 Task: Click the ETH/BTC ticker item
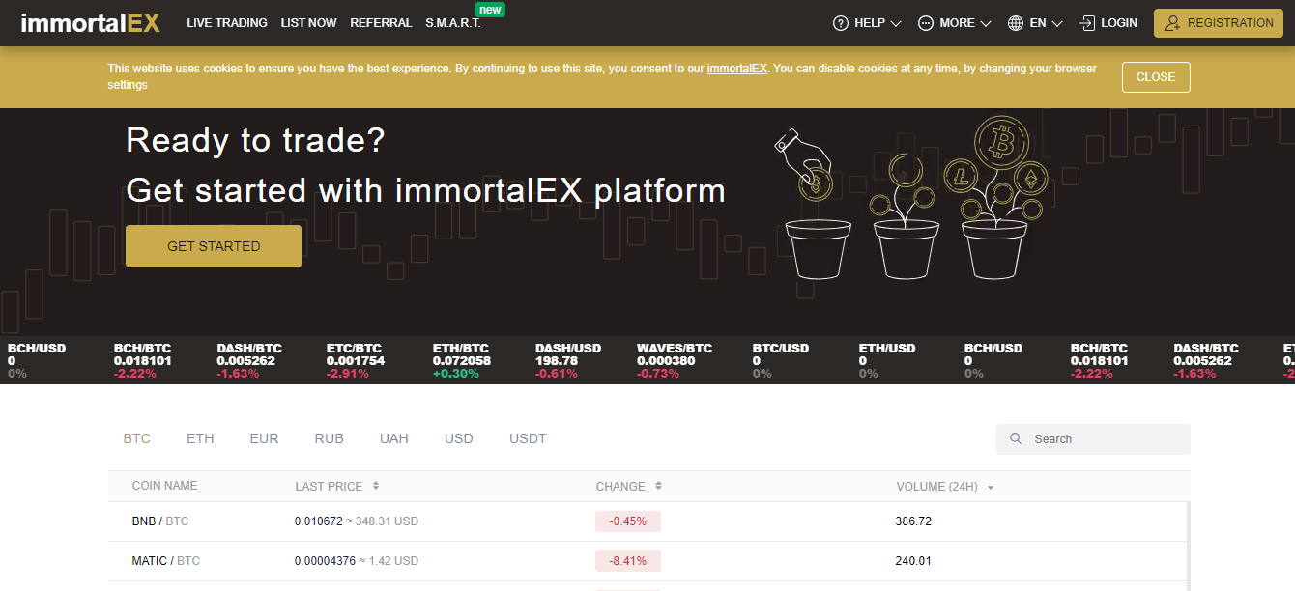point(461,360)
